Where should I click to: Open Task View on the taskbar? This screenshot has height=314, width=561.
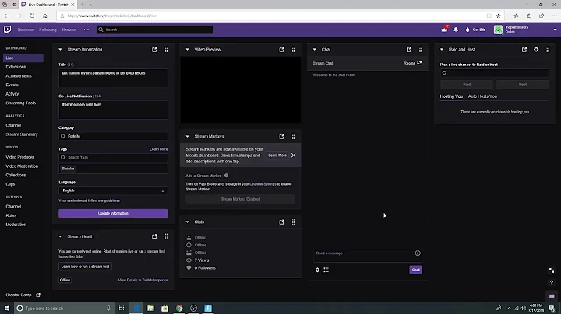(122, 308)
